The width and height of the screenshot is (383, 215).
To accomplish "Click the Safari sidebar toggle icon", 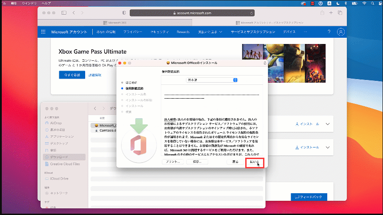I will click(63, 13).
